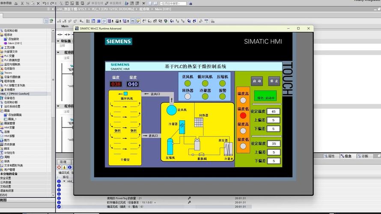Open 运行系统设置 tree item

[x=12, y=107]
